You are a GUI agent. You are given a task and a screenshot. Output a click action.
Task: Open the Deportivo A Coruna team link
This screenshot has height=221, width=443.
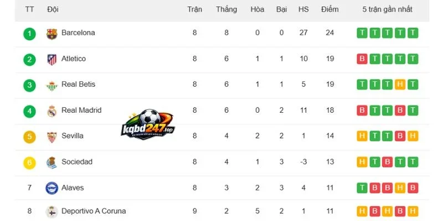pyautogui.click(x=94, y=211)
